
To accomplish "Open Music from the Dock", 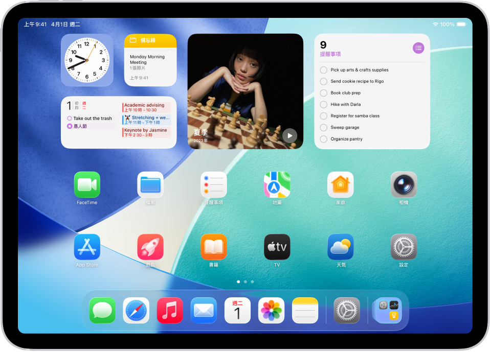I will (169, 310).
